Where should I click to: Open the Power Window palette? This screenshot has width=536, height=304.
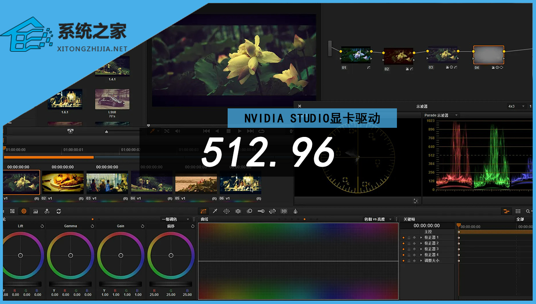point(226,211)
